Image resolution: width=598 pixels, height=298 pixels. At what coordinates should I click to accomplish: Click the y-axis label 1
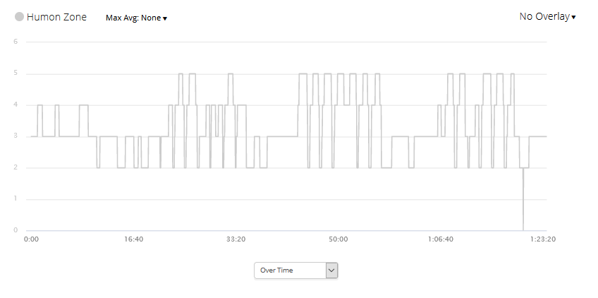[x=16, y=198]
